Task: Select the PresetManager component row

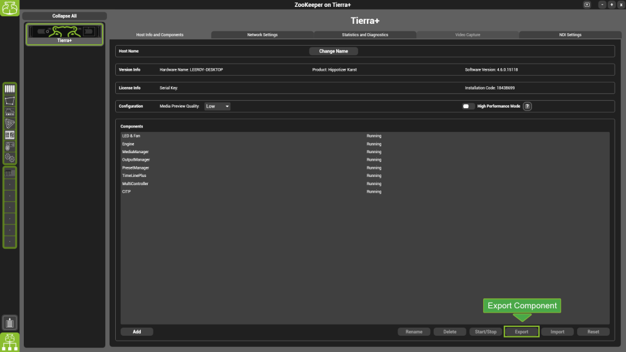Action: point(365,168)
